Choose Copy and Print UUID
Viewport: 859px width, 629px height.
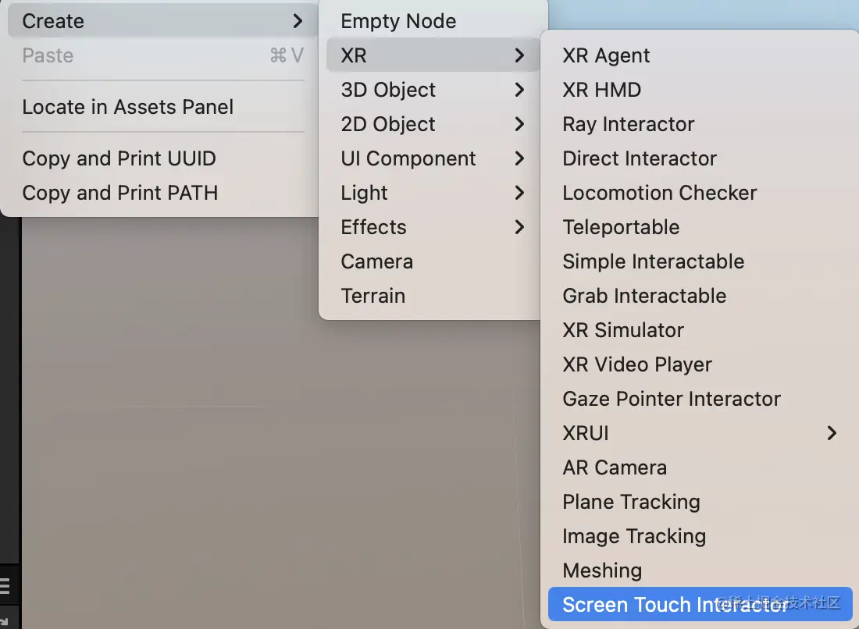coord(119,158)
